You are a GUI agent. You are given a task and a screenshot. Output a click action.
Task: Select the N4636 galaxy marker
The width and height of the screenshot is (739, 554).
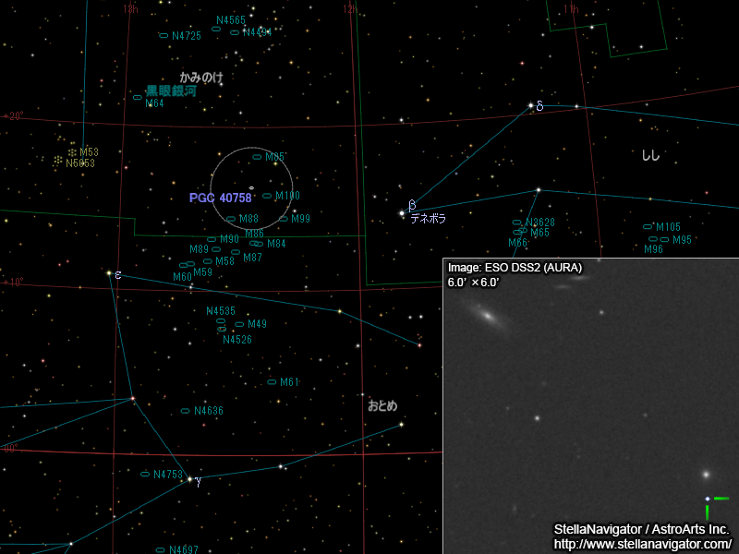click(186, 411)
